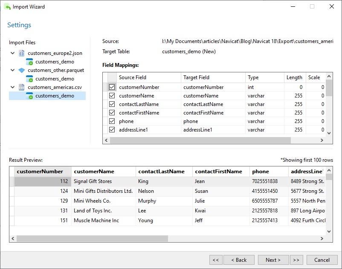Click the contact last name 'Murphy' cell
342x269 pixels.
[164, 201]
